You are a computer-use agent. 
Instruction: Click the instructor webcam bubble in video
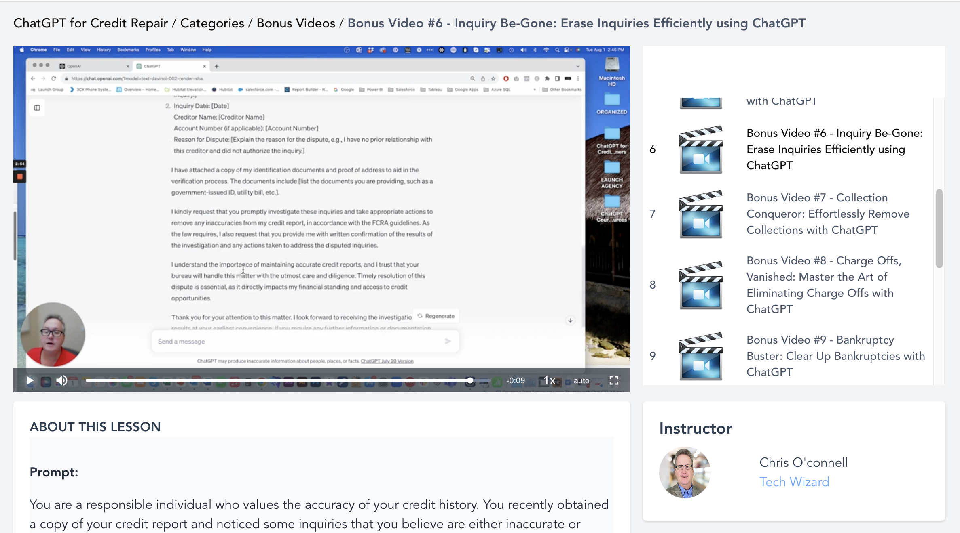point(53,334)
